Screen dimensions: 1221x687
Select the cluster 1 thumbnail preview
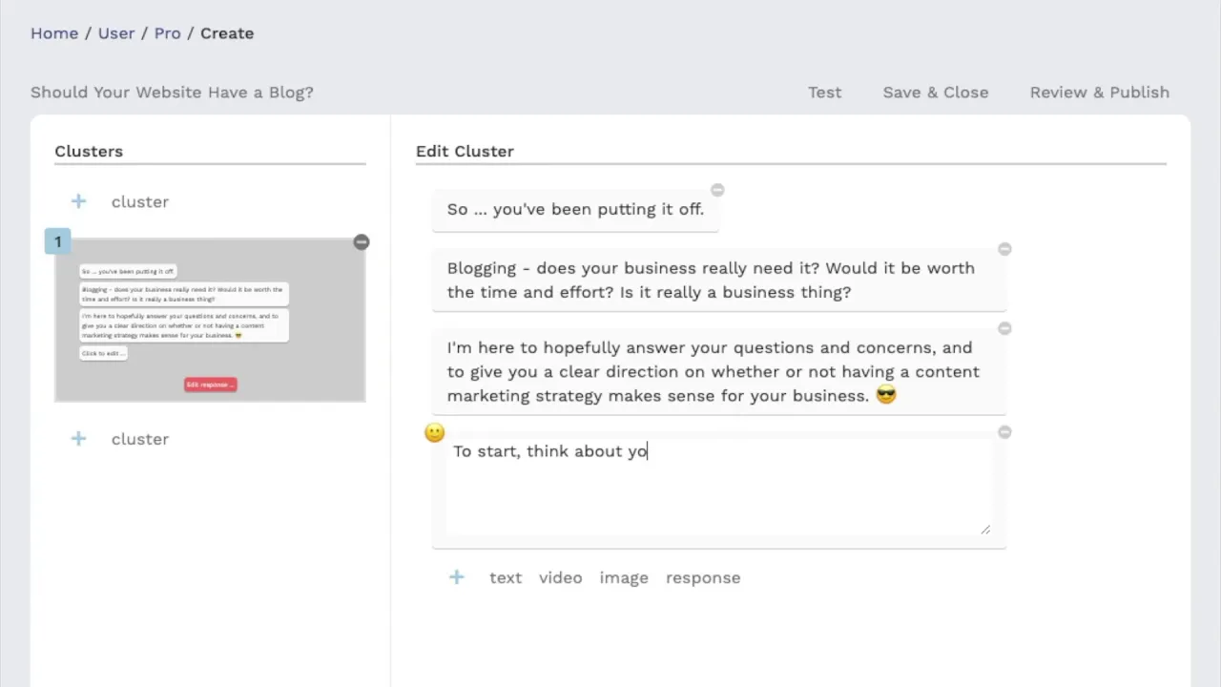210,321
